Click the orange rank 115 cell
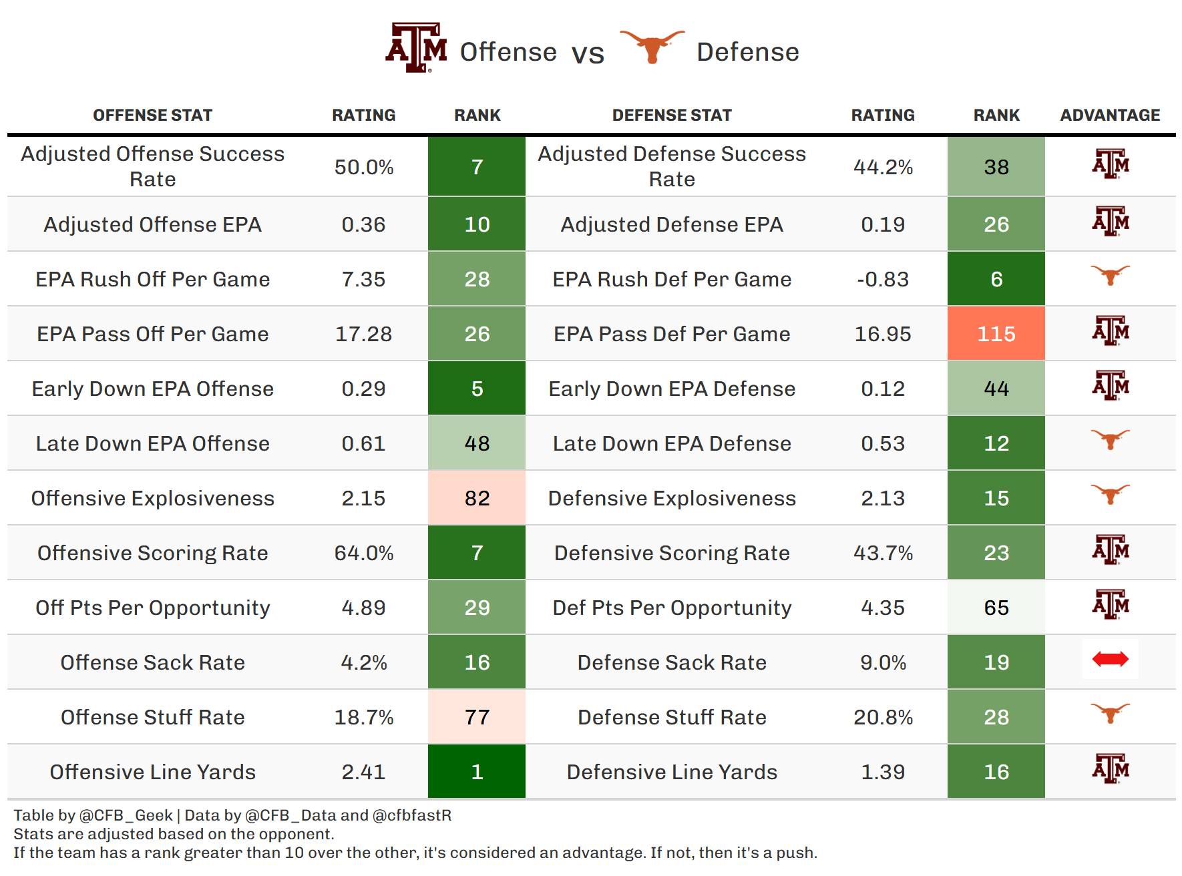The image size is (1182, 876). point(996,334)
